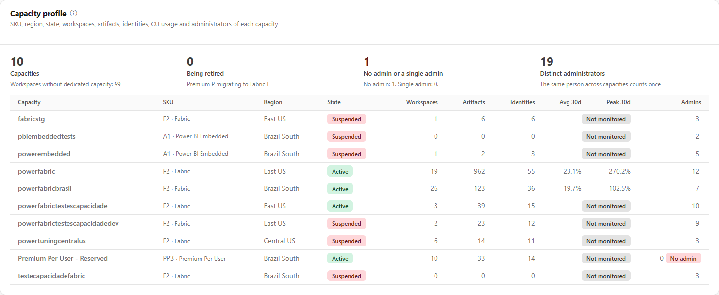
Task: Click the Suspended badge for powertuningcentralus
Action: coord(347,241)
